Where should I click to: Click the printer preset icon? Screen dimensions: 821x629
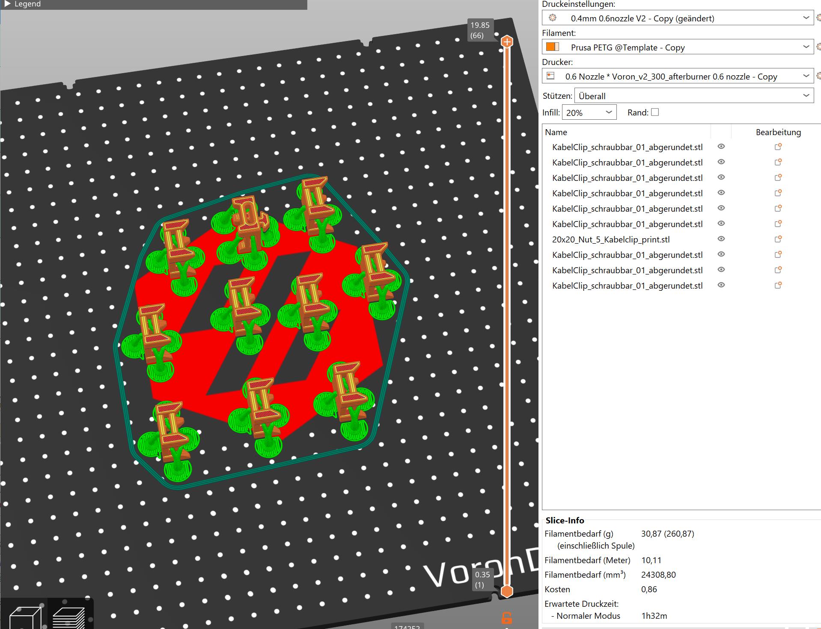point(551,76)
